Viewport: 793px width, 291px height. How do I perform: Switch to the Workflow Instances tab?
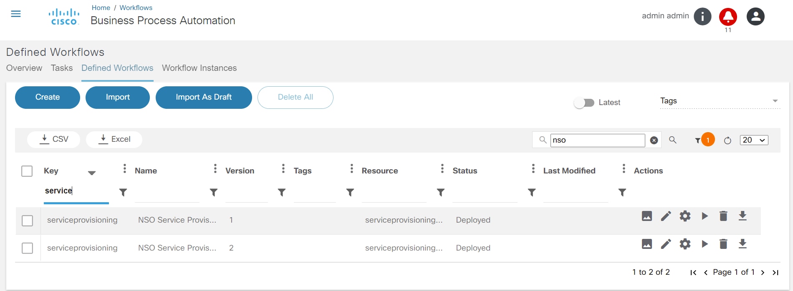(199, 68)
